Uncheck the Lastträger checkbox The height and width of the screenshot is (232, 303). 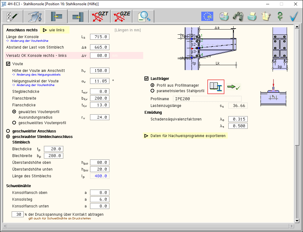pos(147,79)
